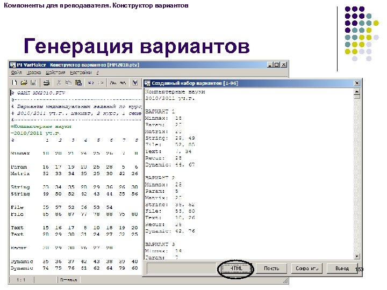Click the green Компьютерные науки line in editor
The width and height of the screenshot is (387, 290).
(41, 127)
